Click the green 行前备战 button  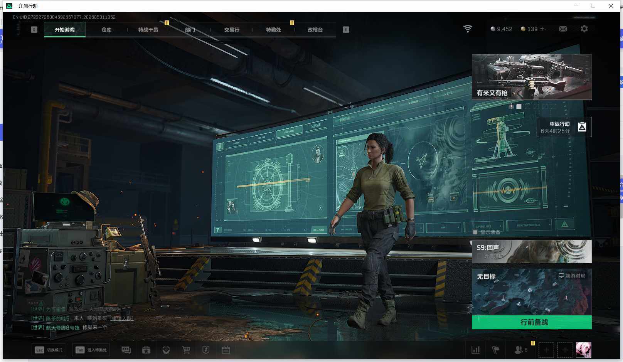tap(532, 322)
